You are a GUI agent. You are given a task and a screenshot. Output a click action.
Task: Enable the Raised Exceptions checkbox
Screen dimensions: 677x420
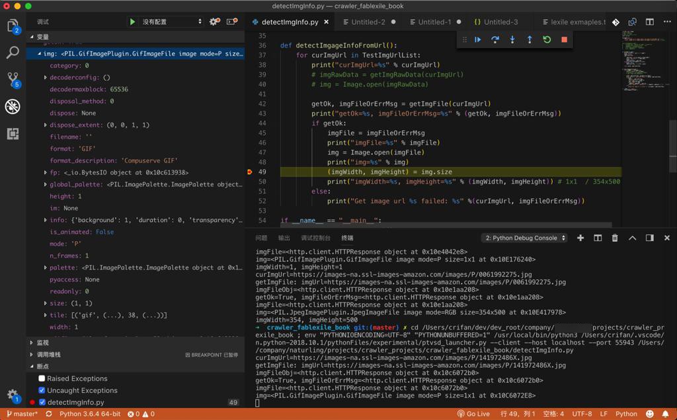(42, 378)
